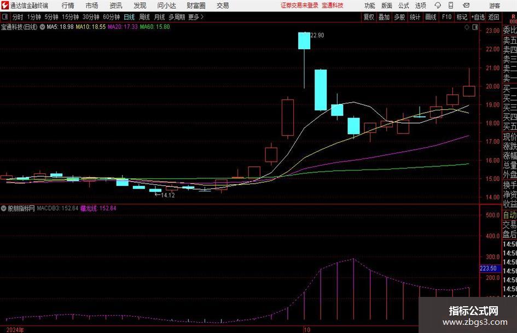This screenshot has width=517, height=333.
Task: Switch to 分时 chart tab
Action: click(18, 17)
